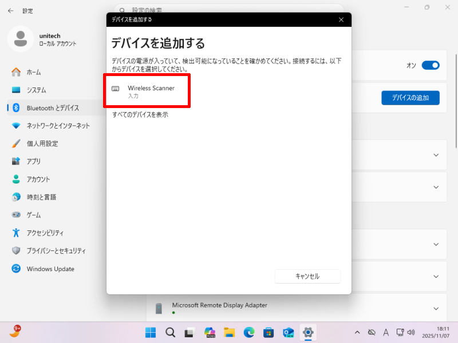458x343 pixels.
Task: Toggle the Bluetooth オン switch off
Action: 430,65
